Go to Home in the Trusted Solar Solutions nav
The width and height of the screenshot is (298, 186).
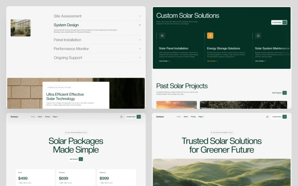[x=179, y=117]
